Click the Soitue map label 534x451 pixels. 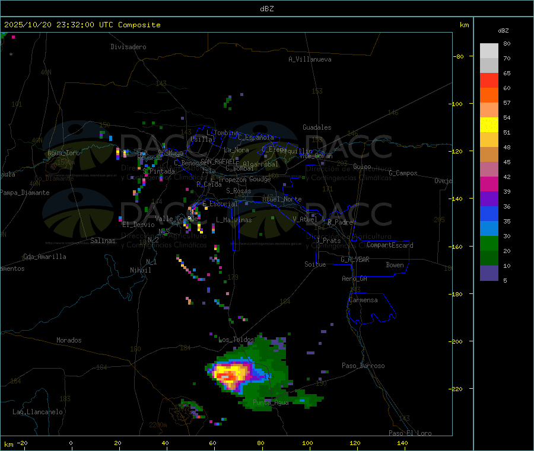pyautogui.click(x=315, y=264)
